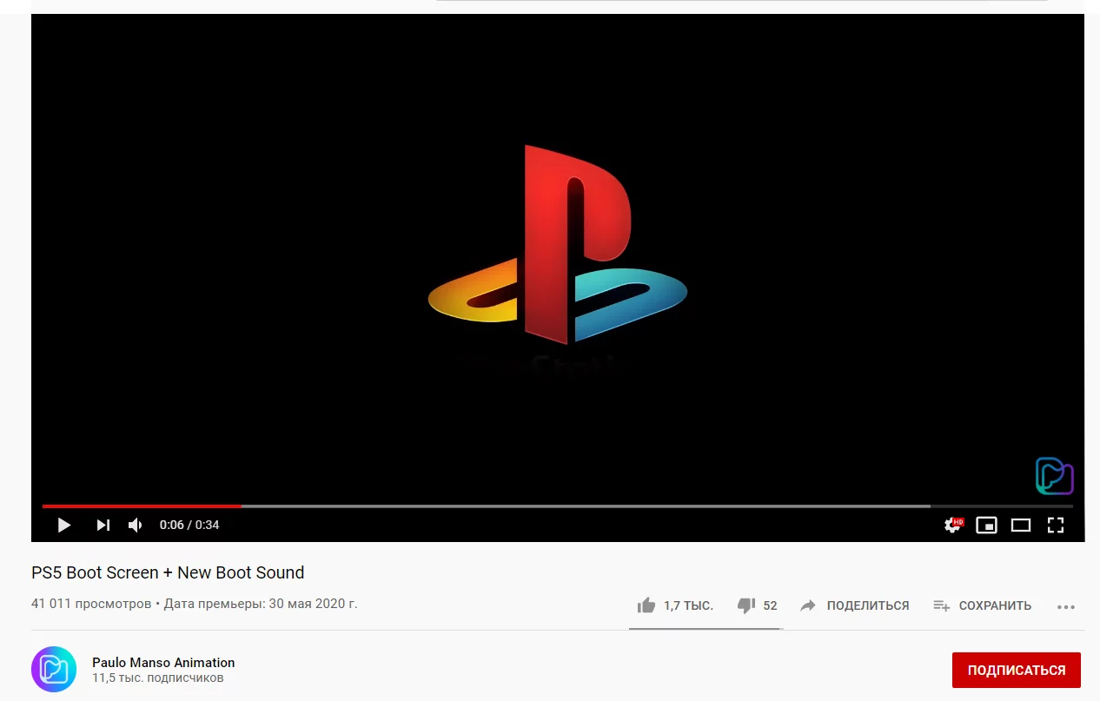
Task: Dislike the video with thumbs down
Action: [x=757, y=605]
